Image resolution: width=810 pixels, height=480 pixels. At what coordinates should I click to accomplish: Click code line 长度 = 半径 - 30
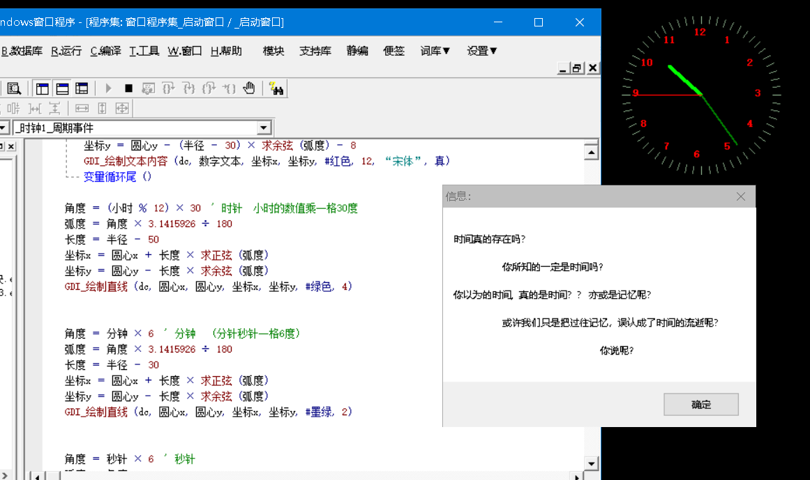112,365
